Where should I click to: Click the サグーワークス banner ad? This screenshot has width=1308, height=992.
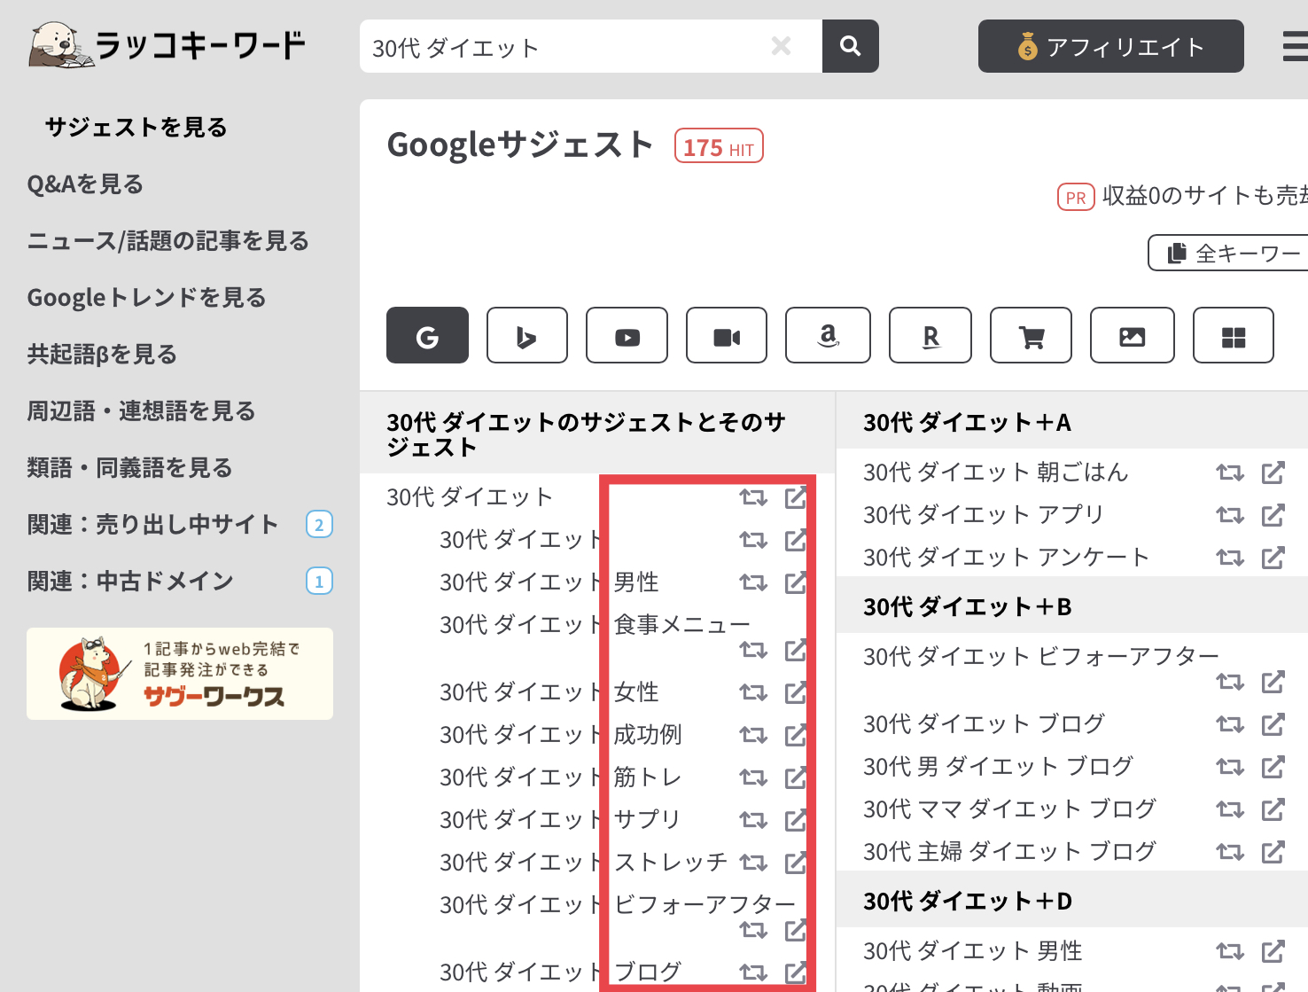tap(180, 674)
